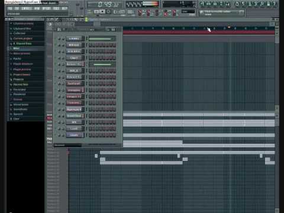Open the Soundfonts folder in browser

point(20,109)
